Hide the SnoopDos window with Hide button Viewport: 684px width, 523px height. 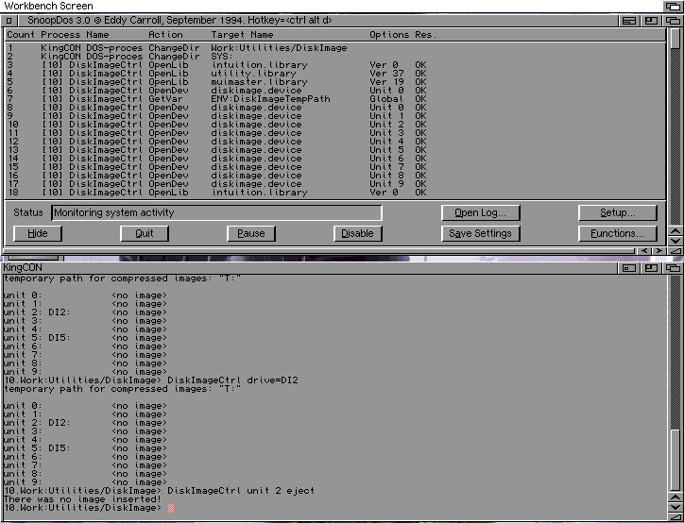coord(38,233)
